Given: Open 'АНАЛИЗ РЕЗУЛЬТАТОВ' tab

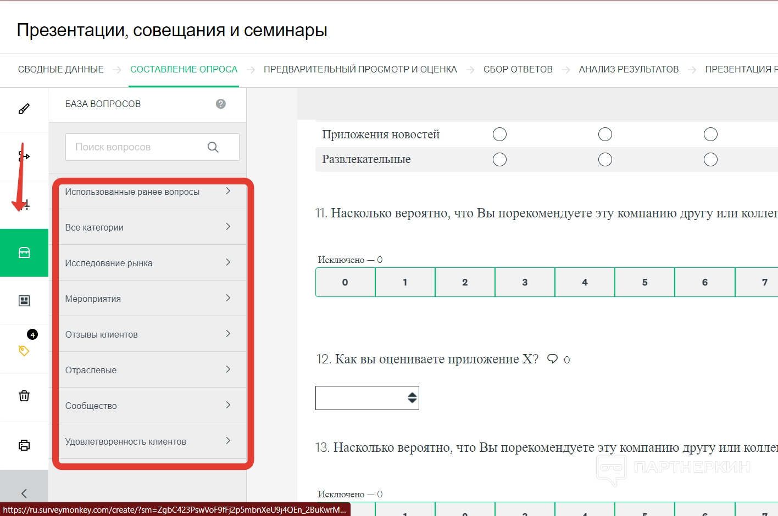Looking at the screenshot, I should coord(629,69).
